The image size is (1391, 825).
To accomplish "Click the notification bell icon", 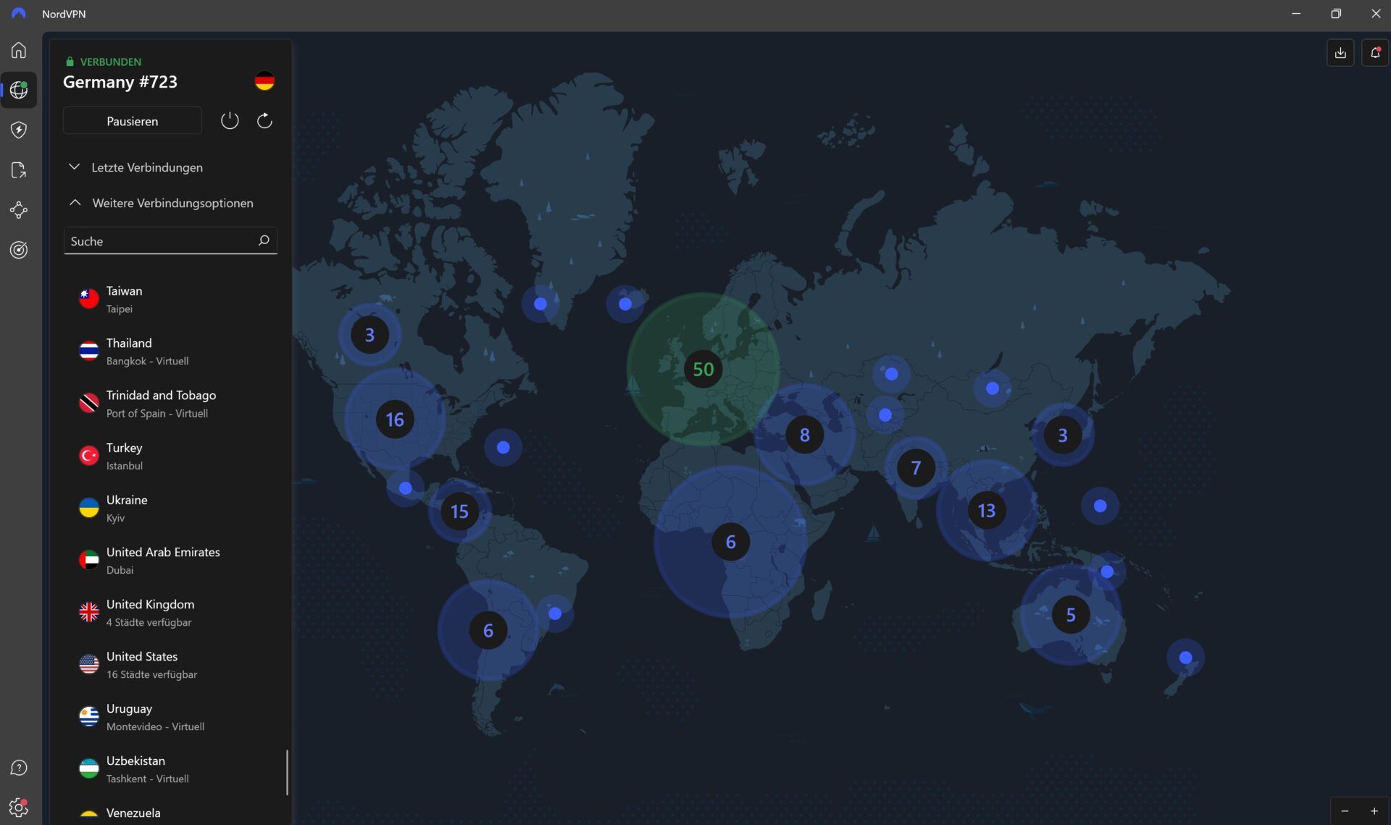I will 1374,52.
